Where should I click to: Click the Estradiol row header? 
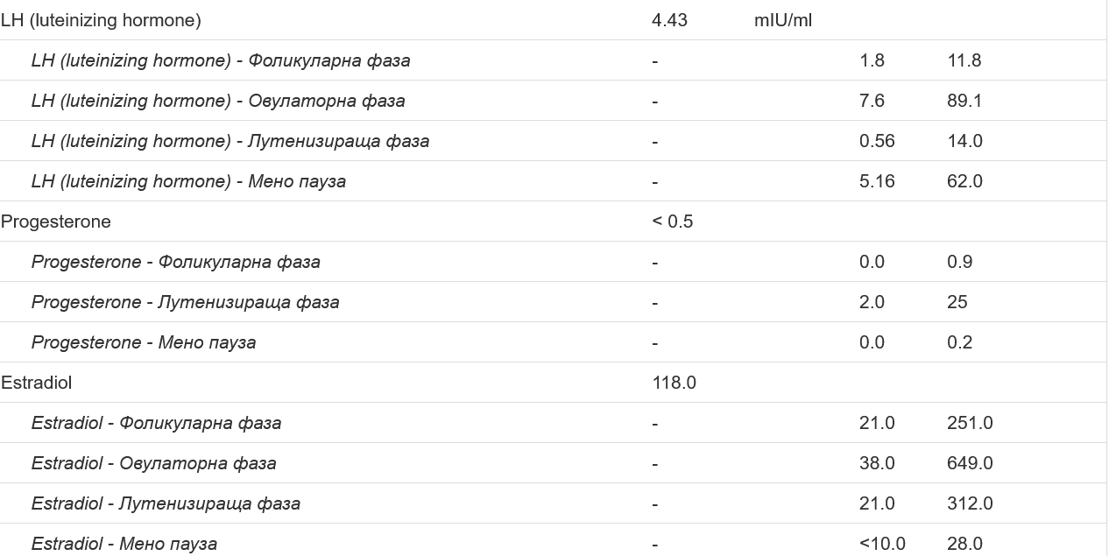37,383
